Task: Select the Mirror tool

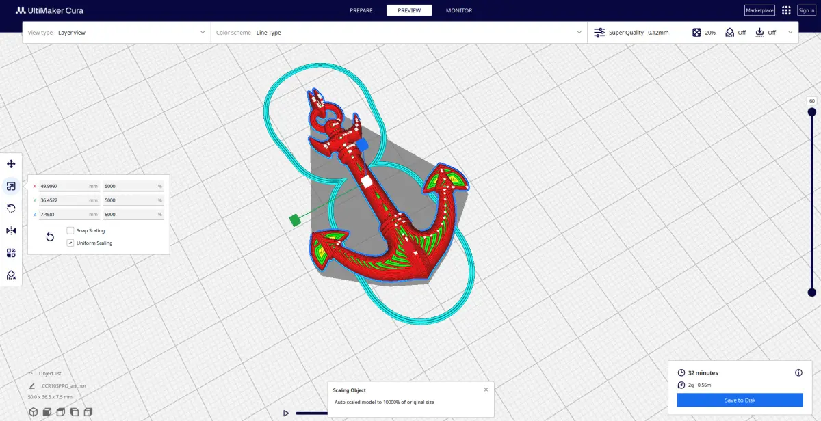Action: [11, 230]
